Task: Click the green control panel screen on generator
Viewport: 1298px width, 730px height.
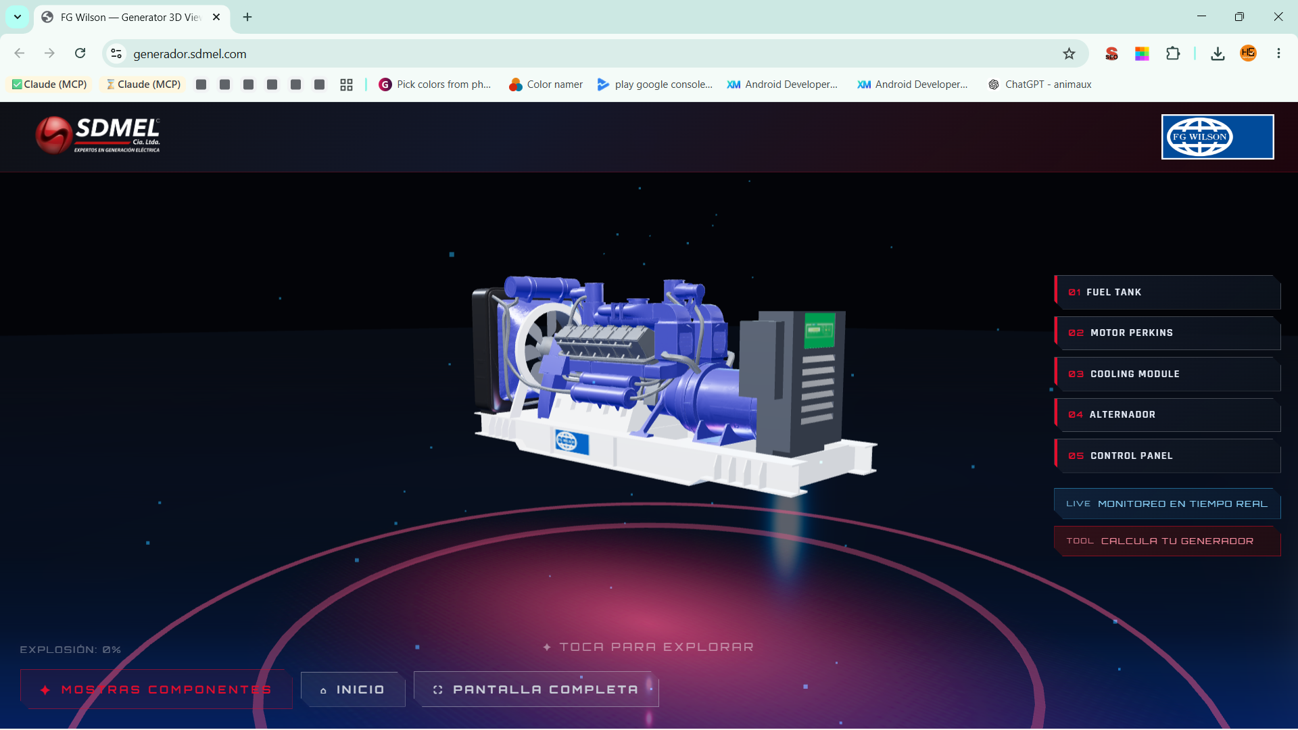Action: tap(819, 331)
